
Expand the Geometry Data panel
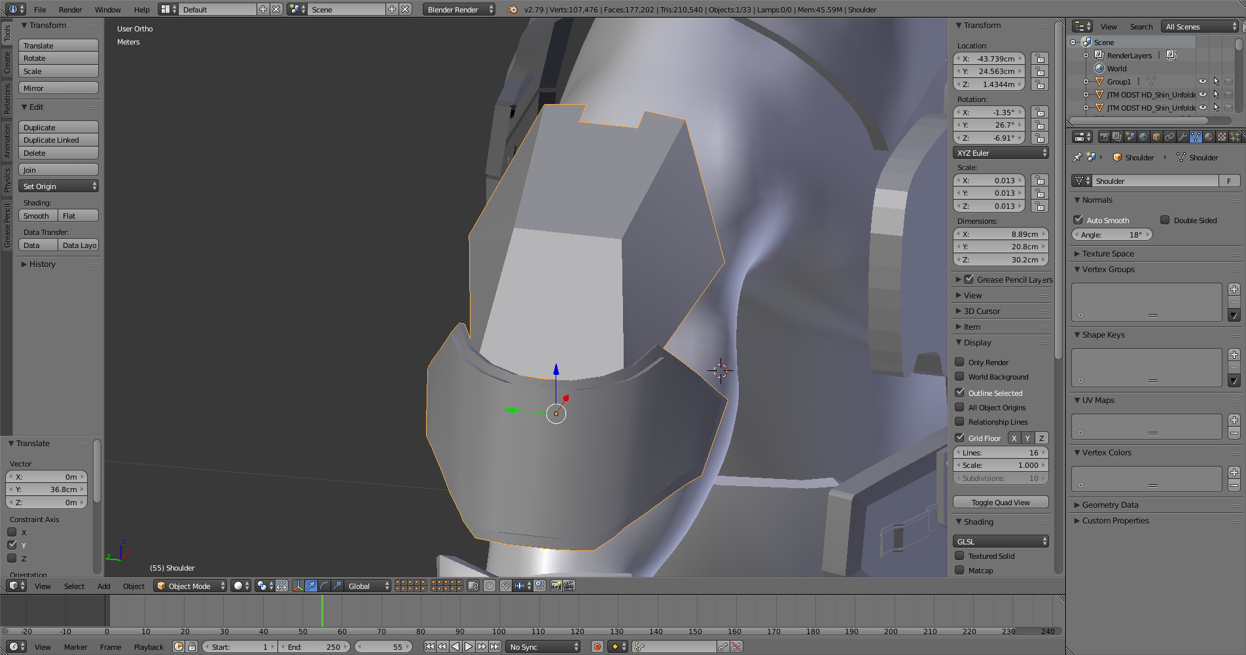point(1110,505)
